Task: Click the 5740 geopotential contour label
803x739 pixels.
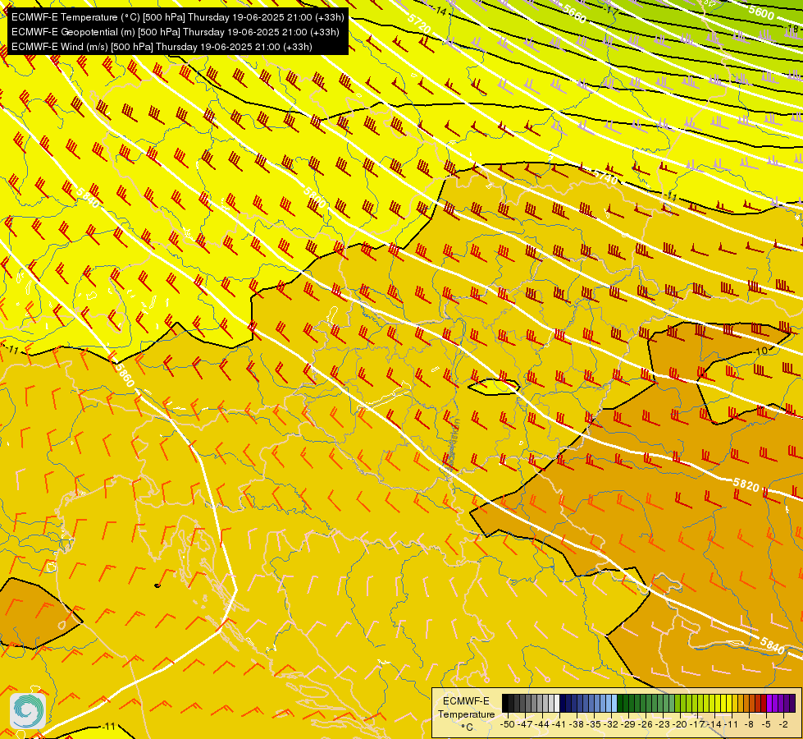Action: click(606, 177)
